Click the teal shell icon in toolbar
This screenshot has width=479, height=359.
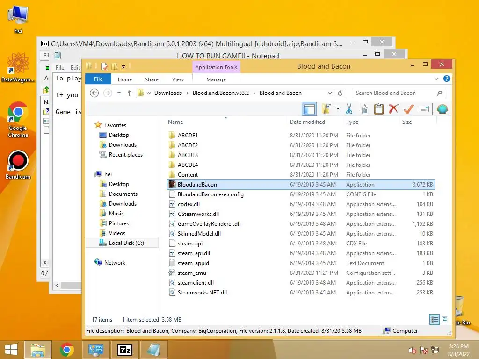tap(443, 109)
